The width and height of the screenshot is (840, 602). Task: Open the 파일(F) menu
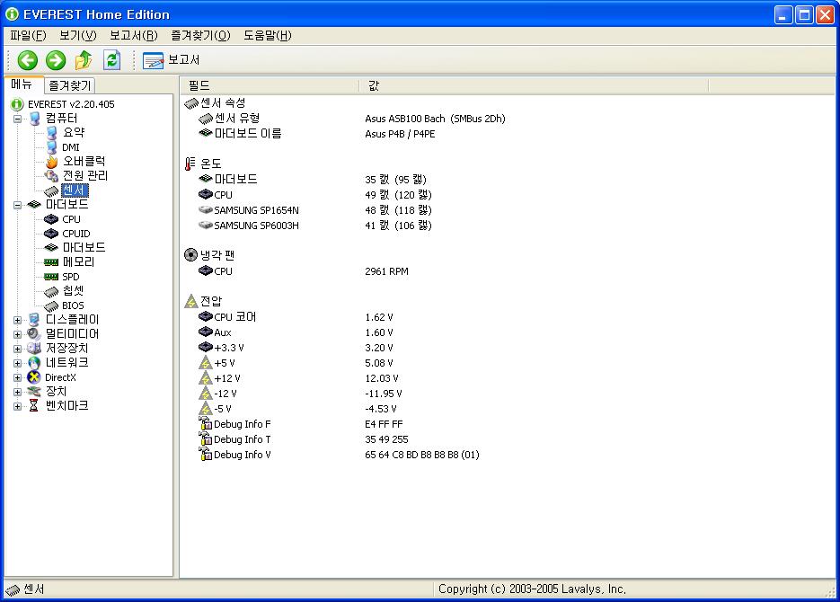pyautogui.click(x=29, y=35)
